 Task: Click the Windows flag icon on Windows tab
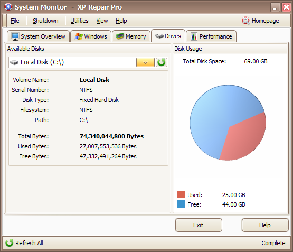tap(79, 36)
